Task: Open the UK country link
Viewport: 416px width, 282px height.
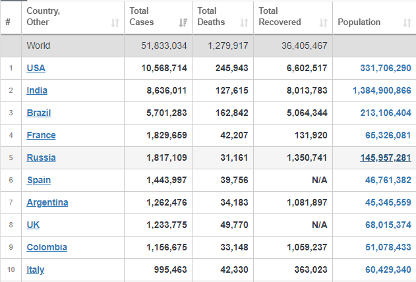Action: pyautogui.click(x=33, y=225)
